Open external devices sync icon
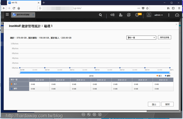183x119 pixels. pyautogui.click(x=129, y=15)
